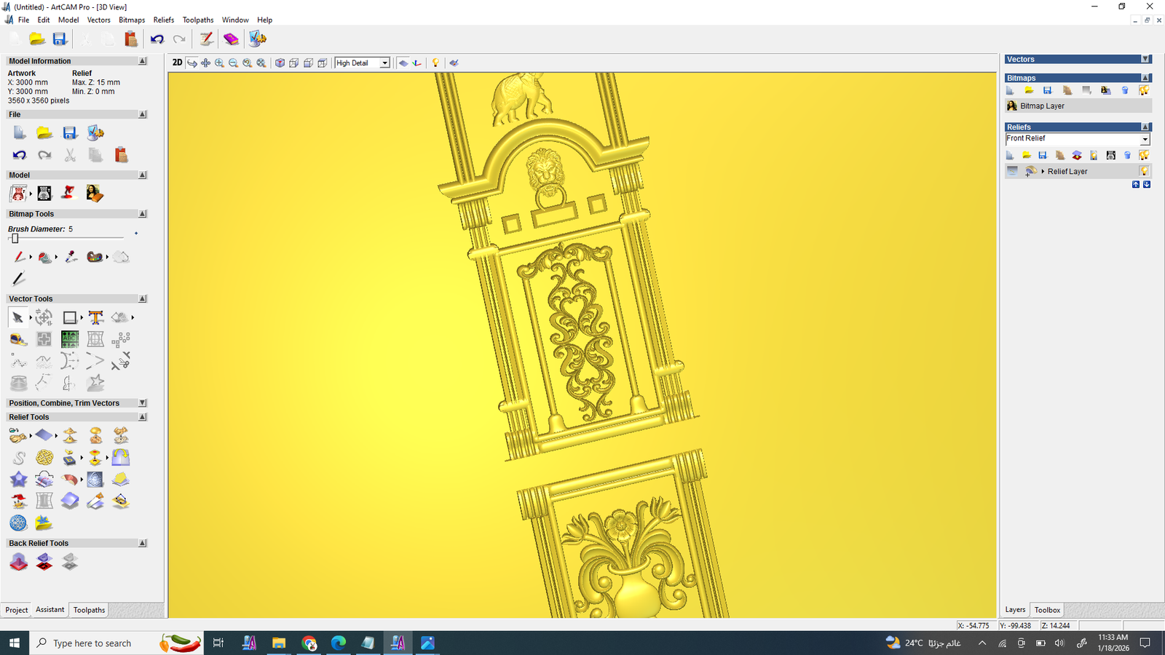This screenshot has width=1165, height=655.
Task: Open the Front Relief dropdown
Action: pos(1145,139)
